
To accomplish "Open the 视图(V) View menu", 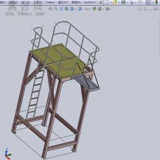I will (13, 2).
